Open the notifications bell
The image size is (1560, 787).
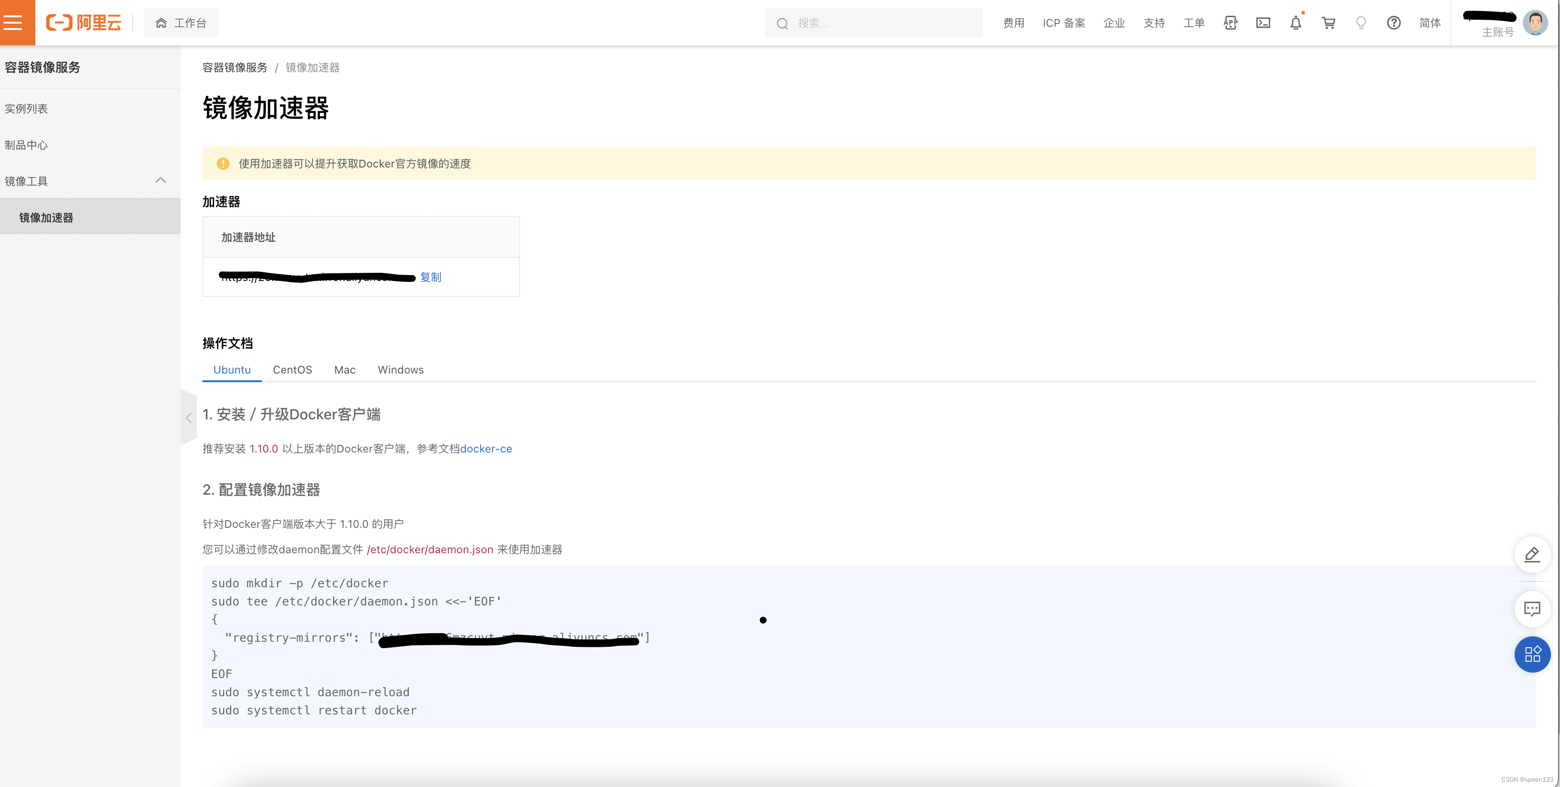(x=1295, y=23)
